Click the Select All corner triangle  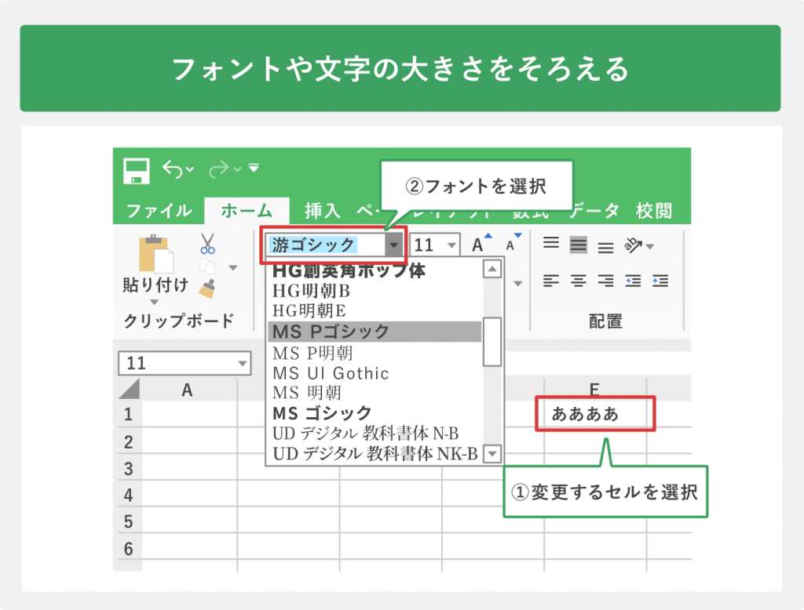pyautogui.click(x=130, y=389)
